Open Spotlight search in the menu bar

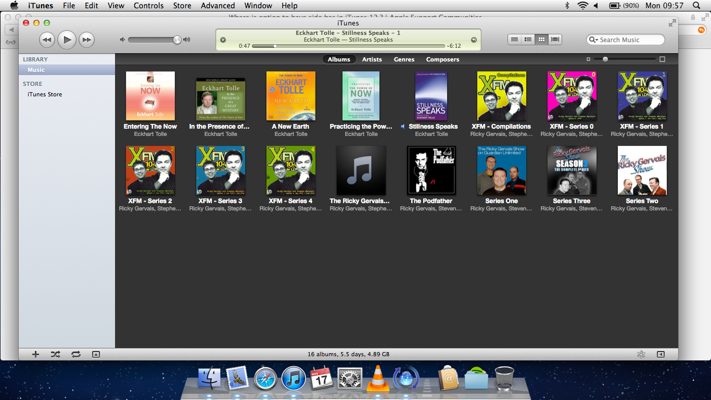pyautogui.click(x=696, y=6)
